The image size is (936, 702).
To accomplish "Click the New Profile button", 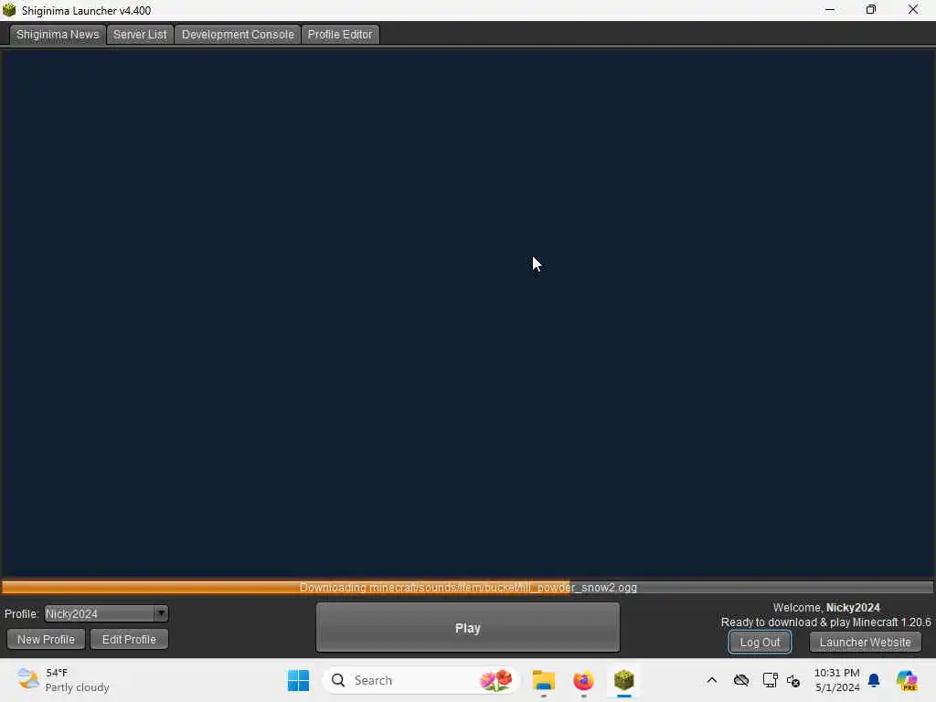I will [46, 639].
